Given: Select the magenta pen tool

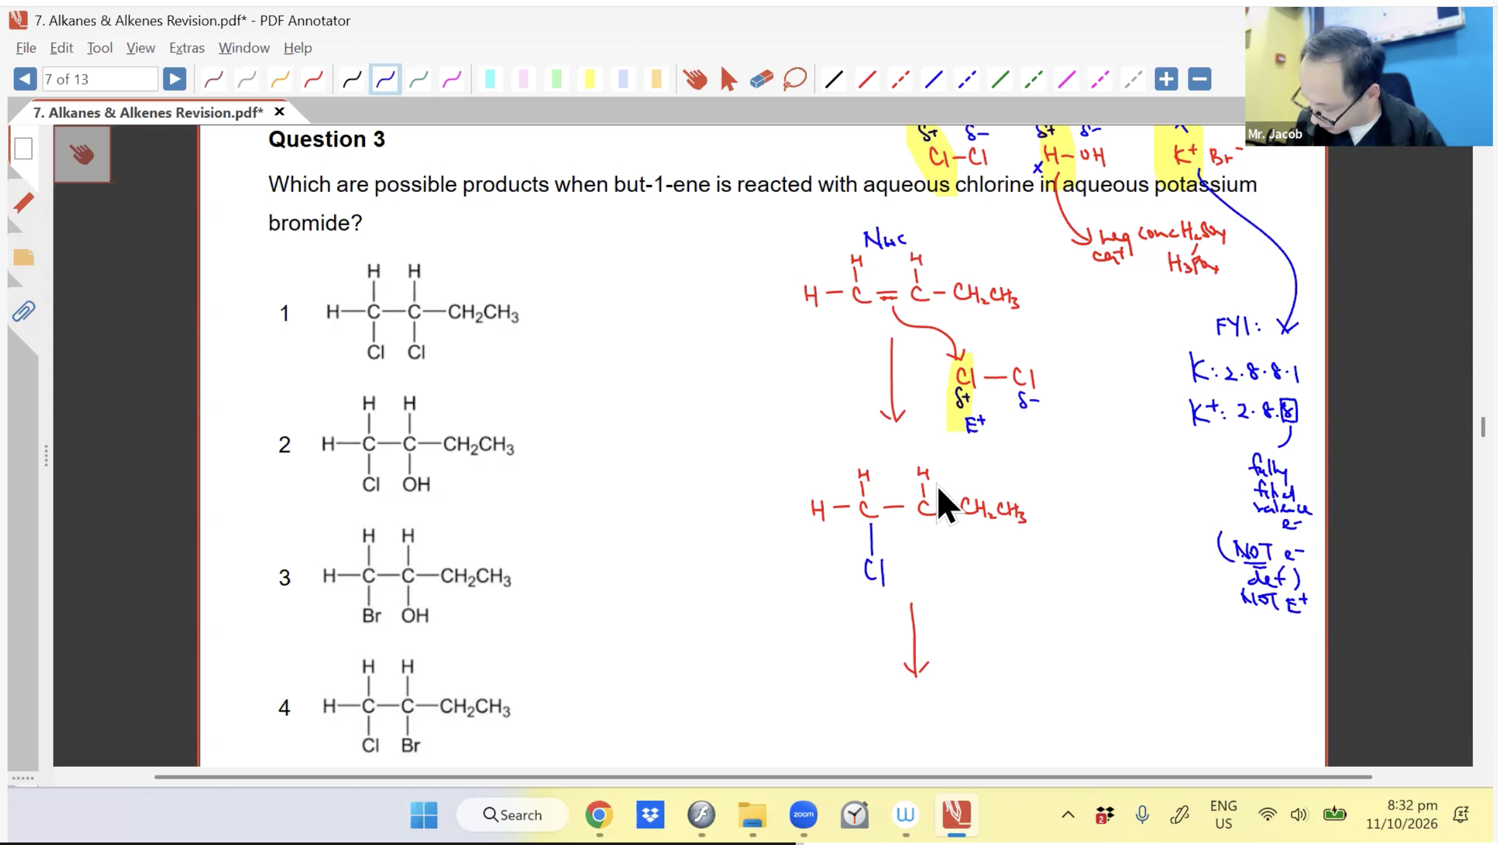Looking at the screenshot, I should 452,79.
